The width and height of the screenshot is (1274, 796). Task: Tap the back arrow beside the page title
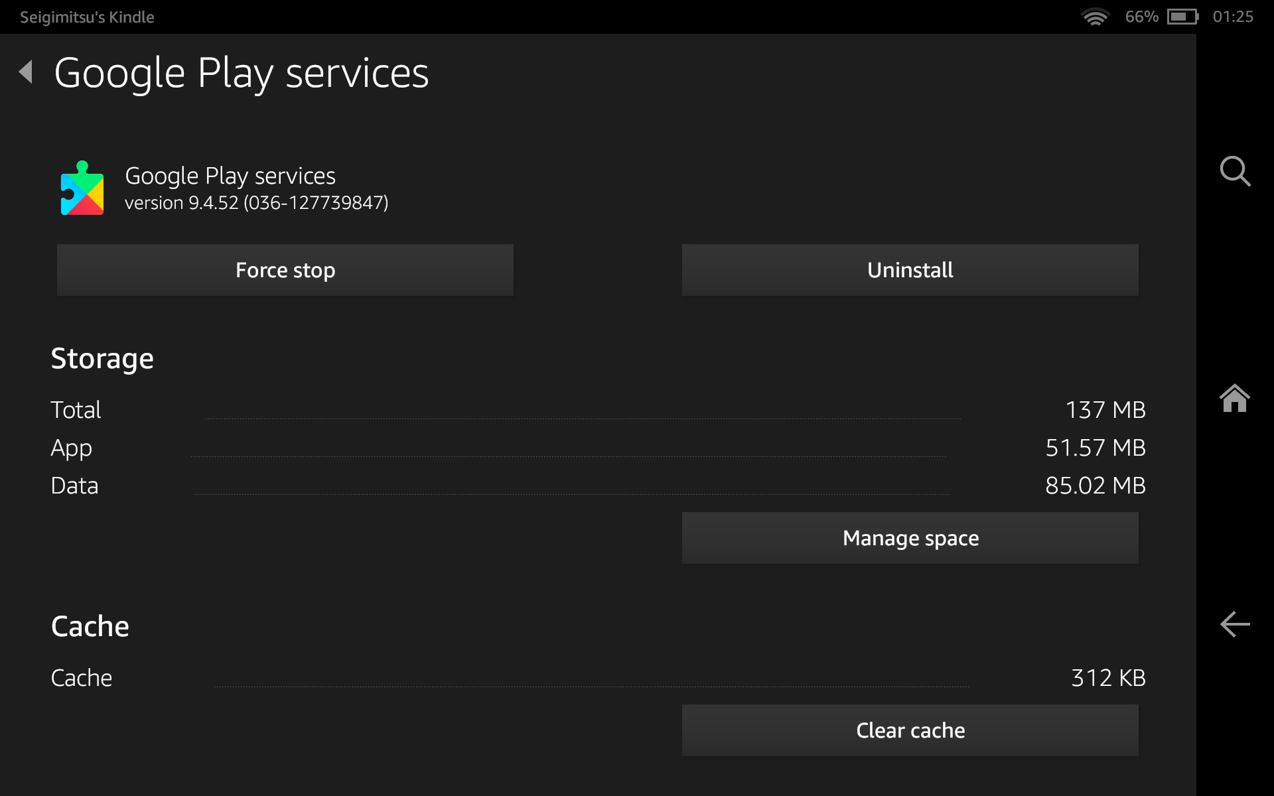pyautogui.click(x=27, y=72)
